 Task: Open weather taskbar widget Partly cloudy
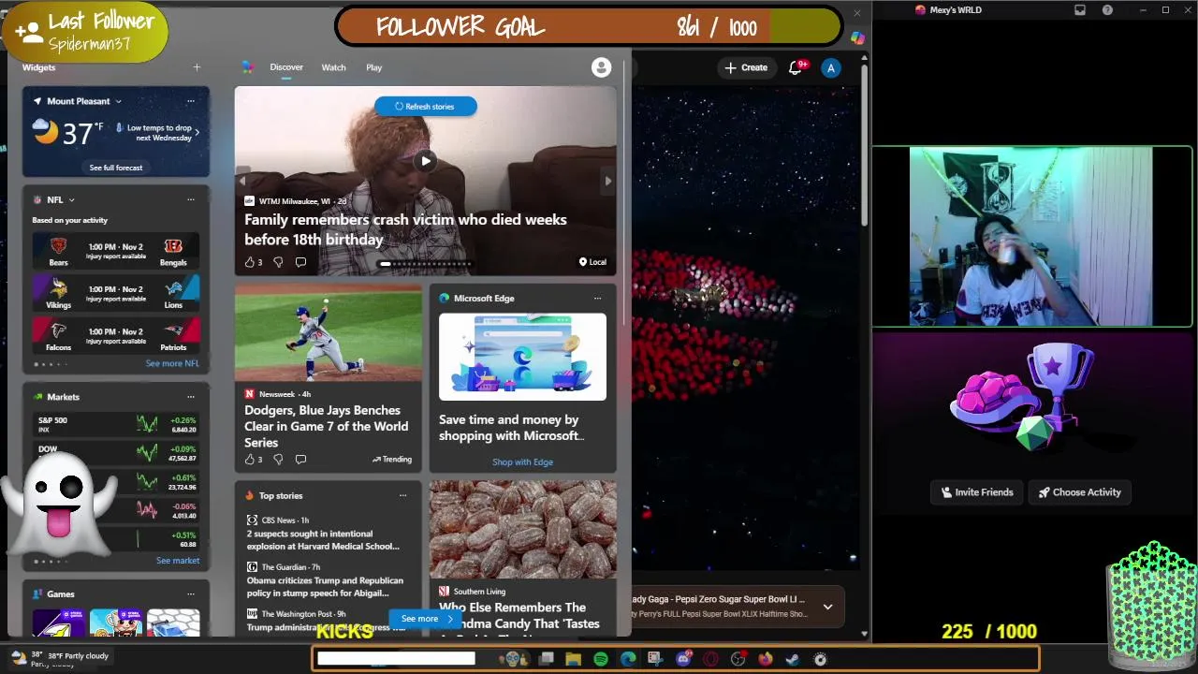click(61, 658)
